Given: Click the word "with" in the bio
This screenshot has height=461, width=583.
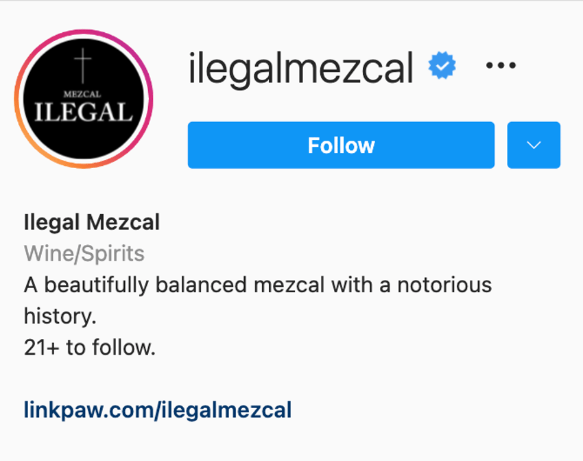Looking at the screenshot, I should (352, 285).
